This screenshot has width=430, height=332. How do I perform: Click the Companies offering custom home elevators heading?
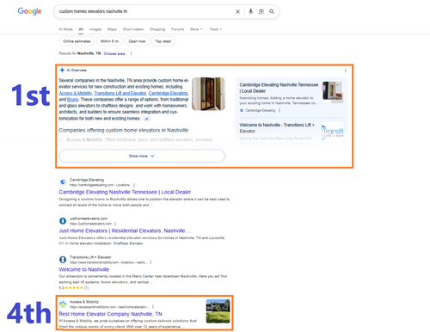pos(124,130)
